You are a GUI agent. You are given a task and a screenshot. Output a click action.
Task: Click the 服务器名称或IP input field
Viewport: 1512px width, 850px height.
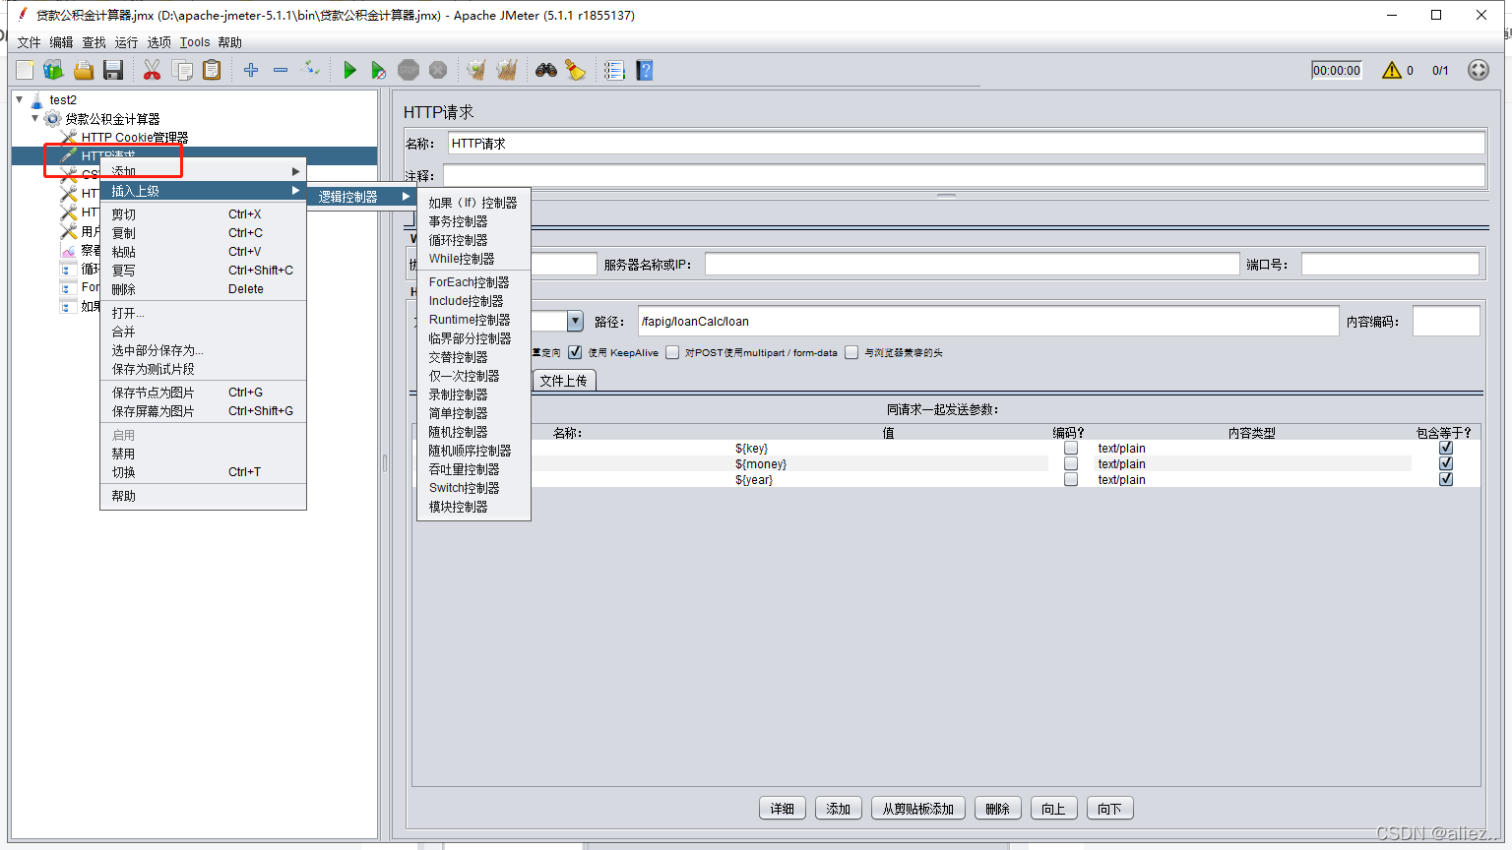(x=972, y=265)
